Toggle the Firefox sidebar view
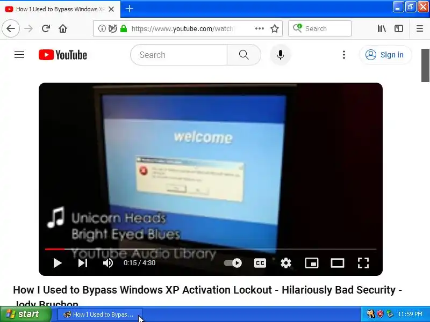The width and height of the screenshot is (430, 322). pyautogui.click(x=399, y=28)
